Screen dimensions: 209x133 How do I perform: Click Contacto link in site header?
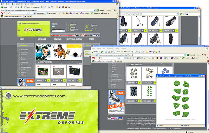[72, 27]
